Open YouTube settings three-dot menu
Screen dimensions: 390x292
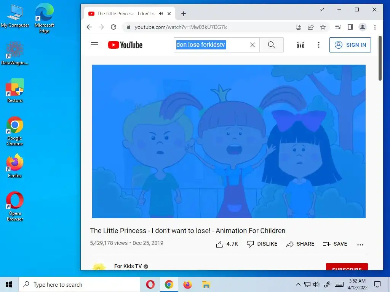click(x=319, y=45)
